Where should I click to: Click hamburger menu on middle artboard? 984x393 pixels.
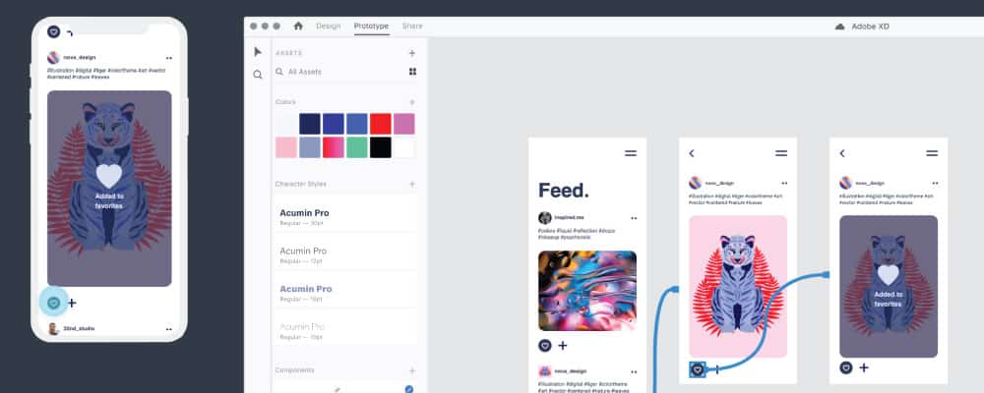pyautogui.click(x=781, y=153)
